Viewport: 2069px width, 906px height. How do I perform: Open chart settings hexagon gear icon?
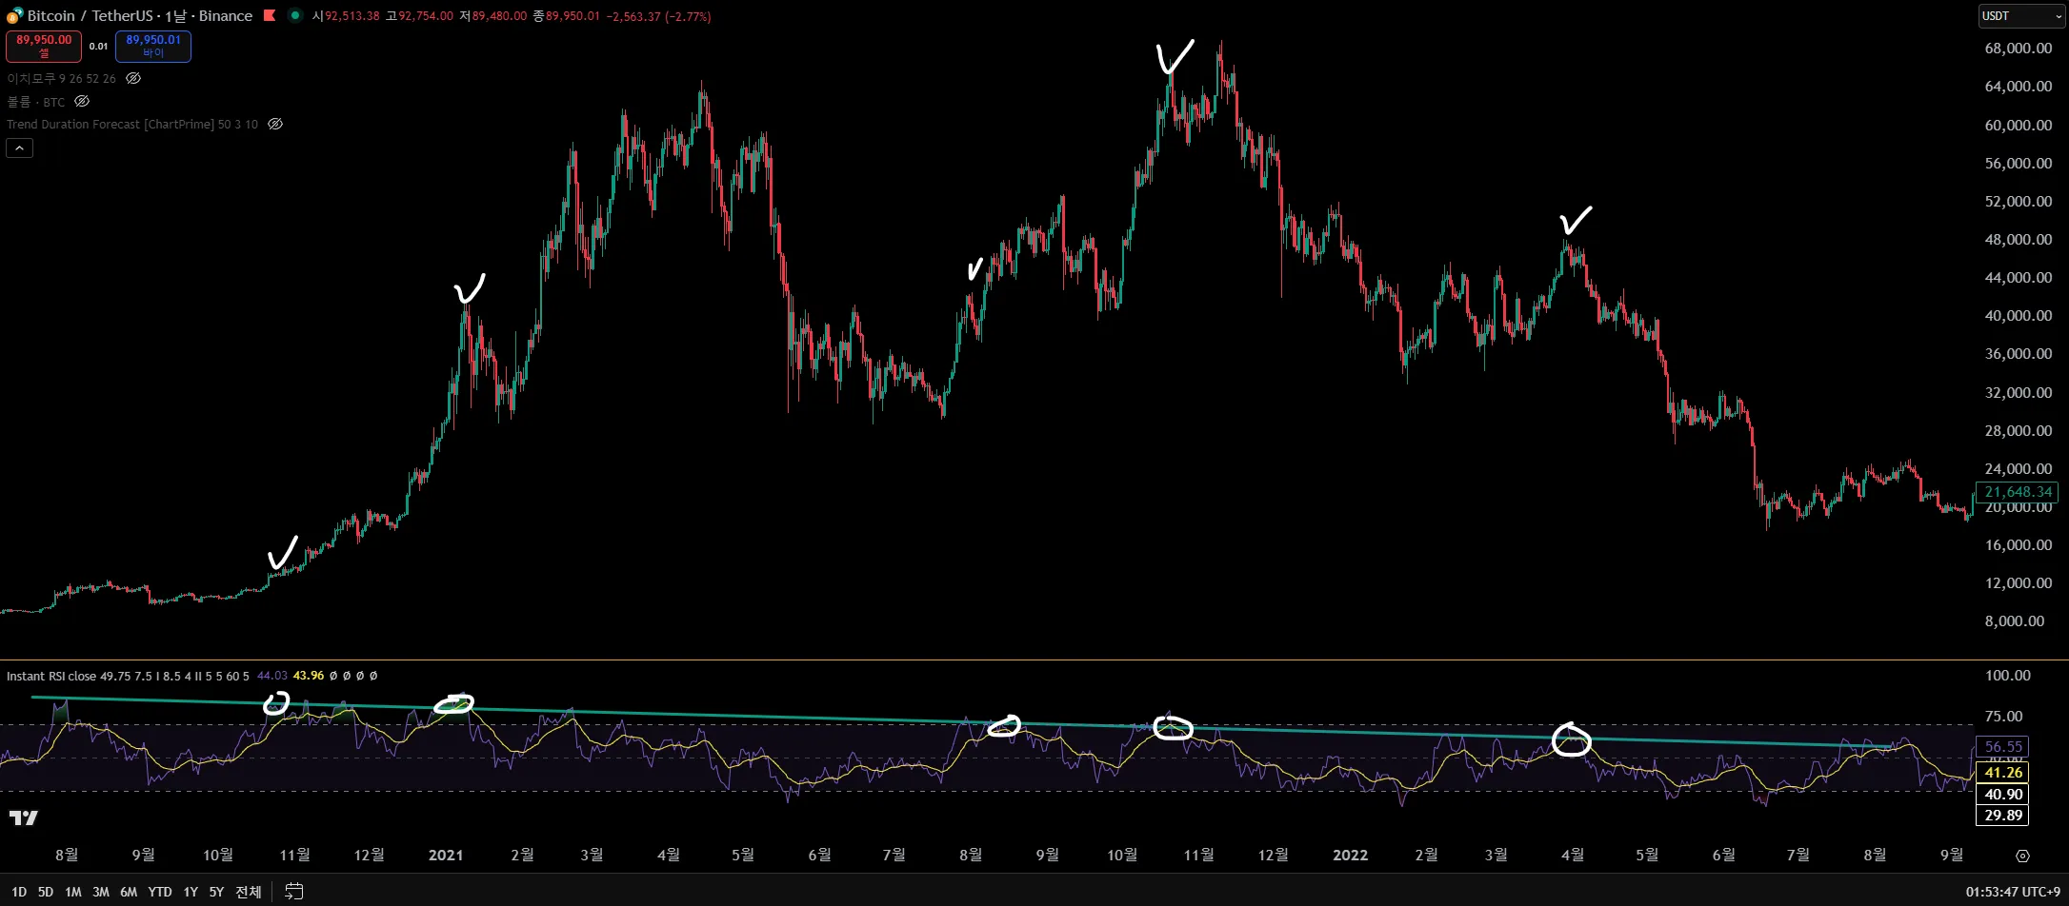point(2022,856)
